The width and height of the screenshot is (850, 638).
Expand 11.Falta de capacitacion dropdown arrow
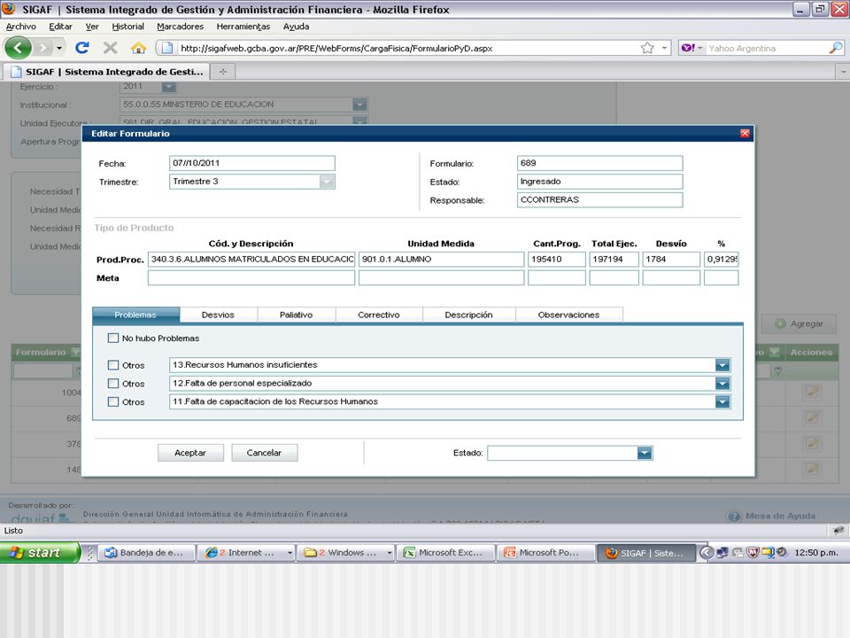click(722, 402)
